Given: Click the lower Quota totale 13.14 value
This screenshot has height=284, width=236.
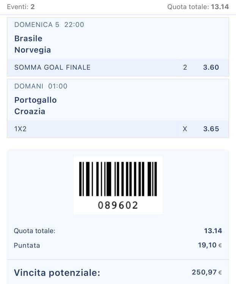Looking at the screenshot, I should [213, 231].
